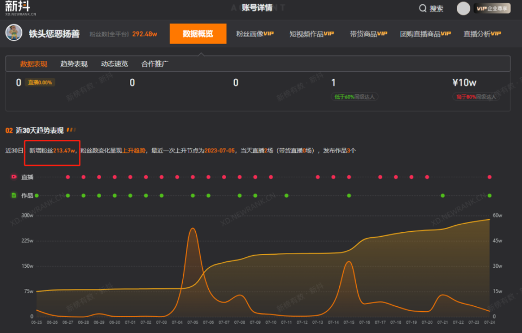This screenshot has height=333, width=522.
Task: Click the 搜索 text
Action: tap(437, 9)
